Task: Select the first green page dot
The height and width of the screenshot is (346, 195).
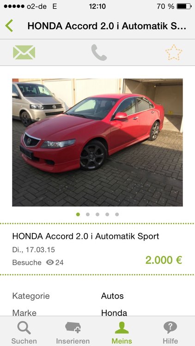Action: [x=78, y=214]
